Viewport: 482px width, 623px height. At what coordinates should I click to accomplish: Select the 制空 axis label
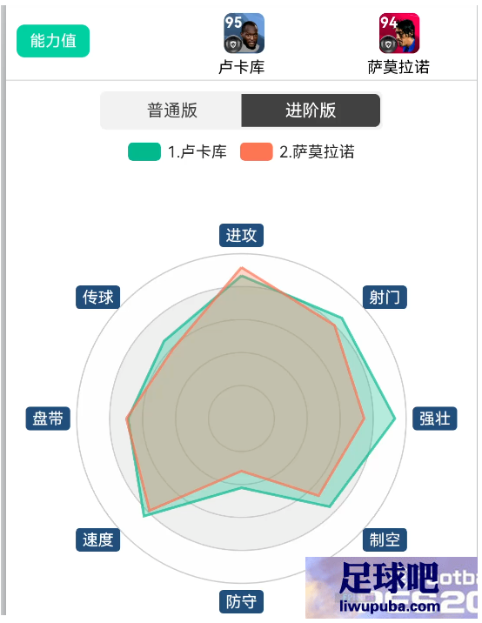point(385,539)
